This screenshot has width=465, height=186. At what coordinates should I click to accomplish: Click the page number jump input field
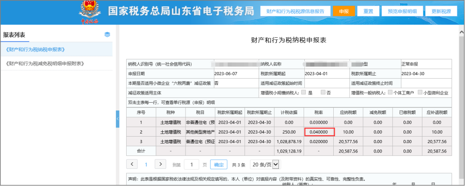[x=191, y=164]
